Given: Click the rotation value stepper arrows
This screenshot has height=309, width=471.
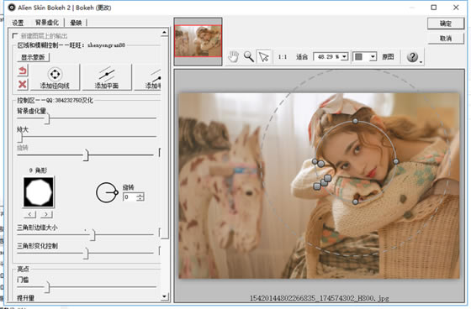Looking at the screenshot, I should (x=140, y=196).
